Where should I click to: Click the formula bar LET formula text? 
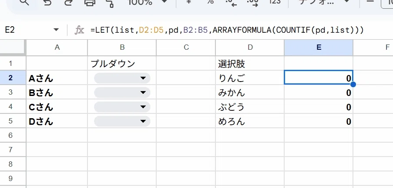click(x=227, y=30)
